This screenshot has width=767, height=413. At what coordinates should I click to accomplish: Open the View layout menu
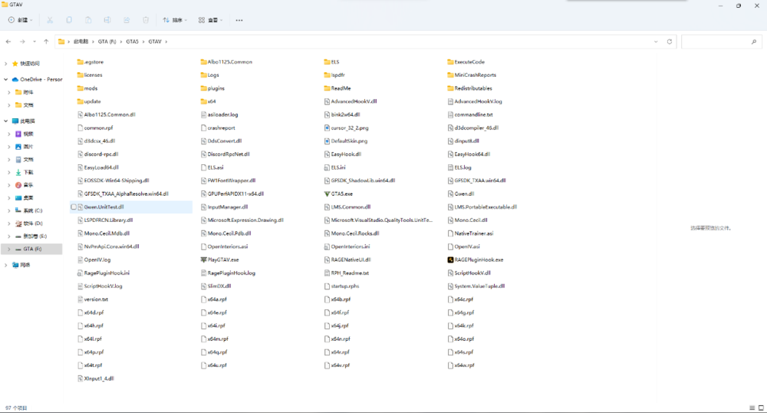coord(210,20)
